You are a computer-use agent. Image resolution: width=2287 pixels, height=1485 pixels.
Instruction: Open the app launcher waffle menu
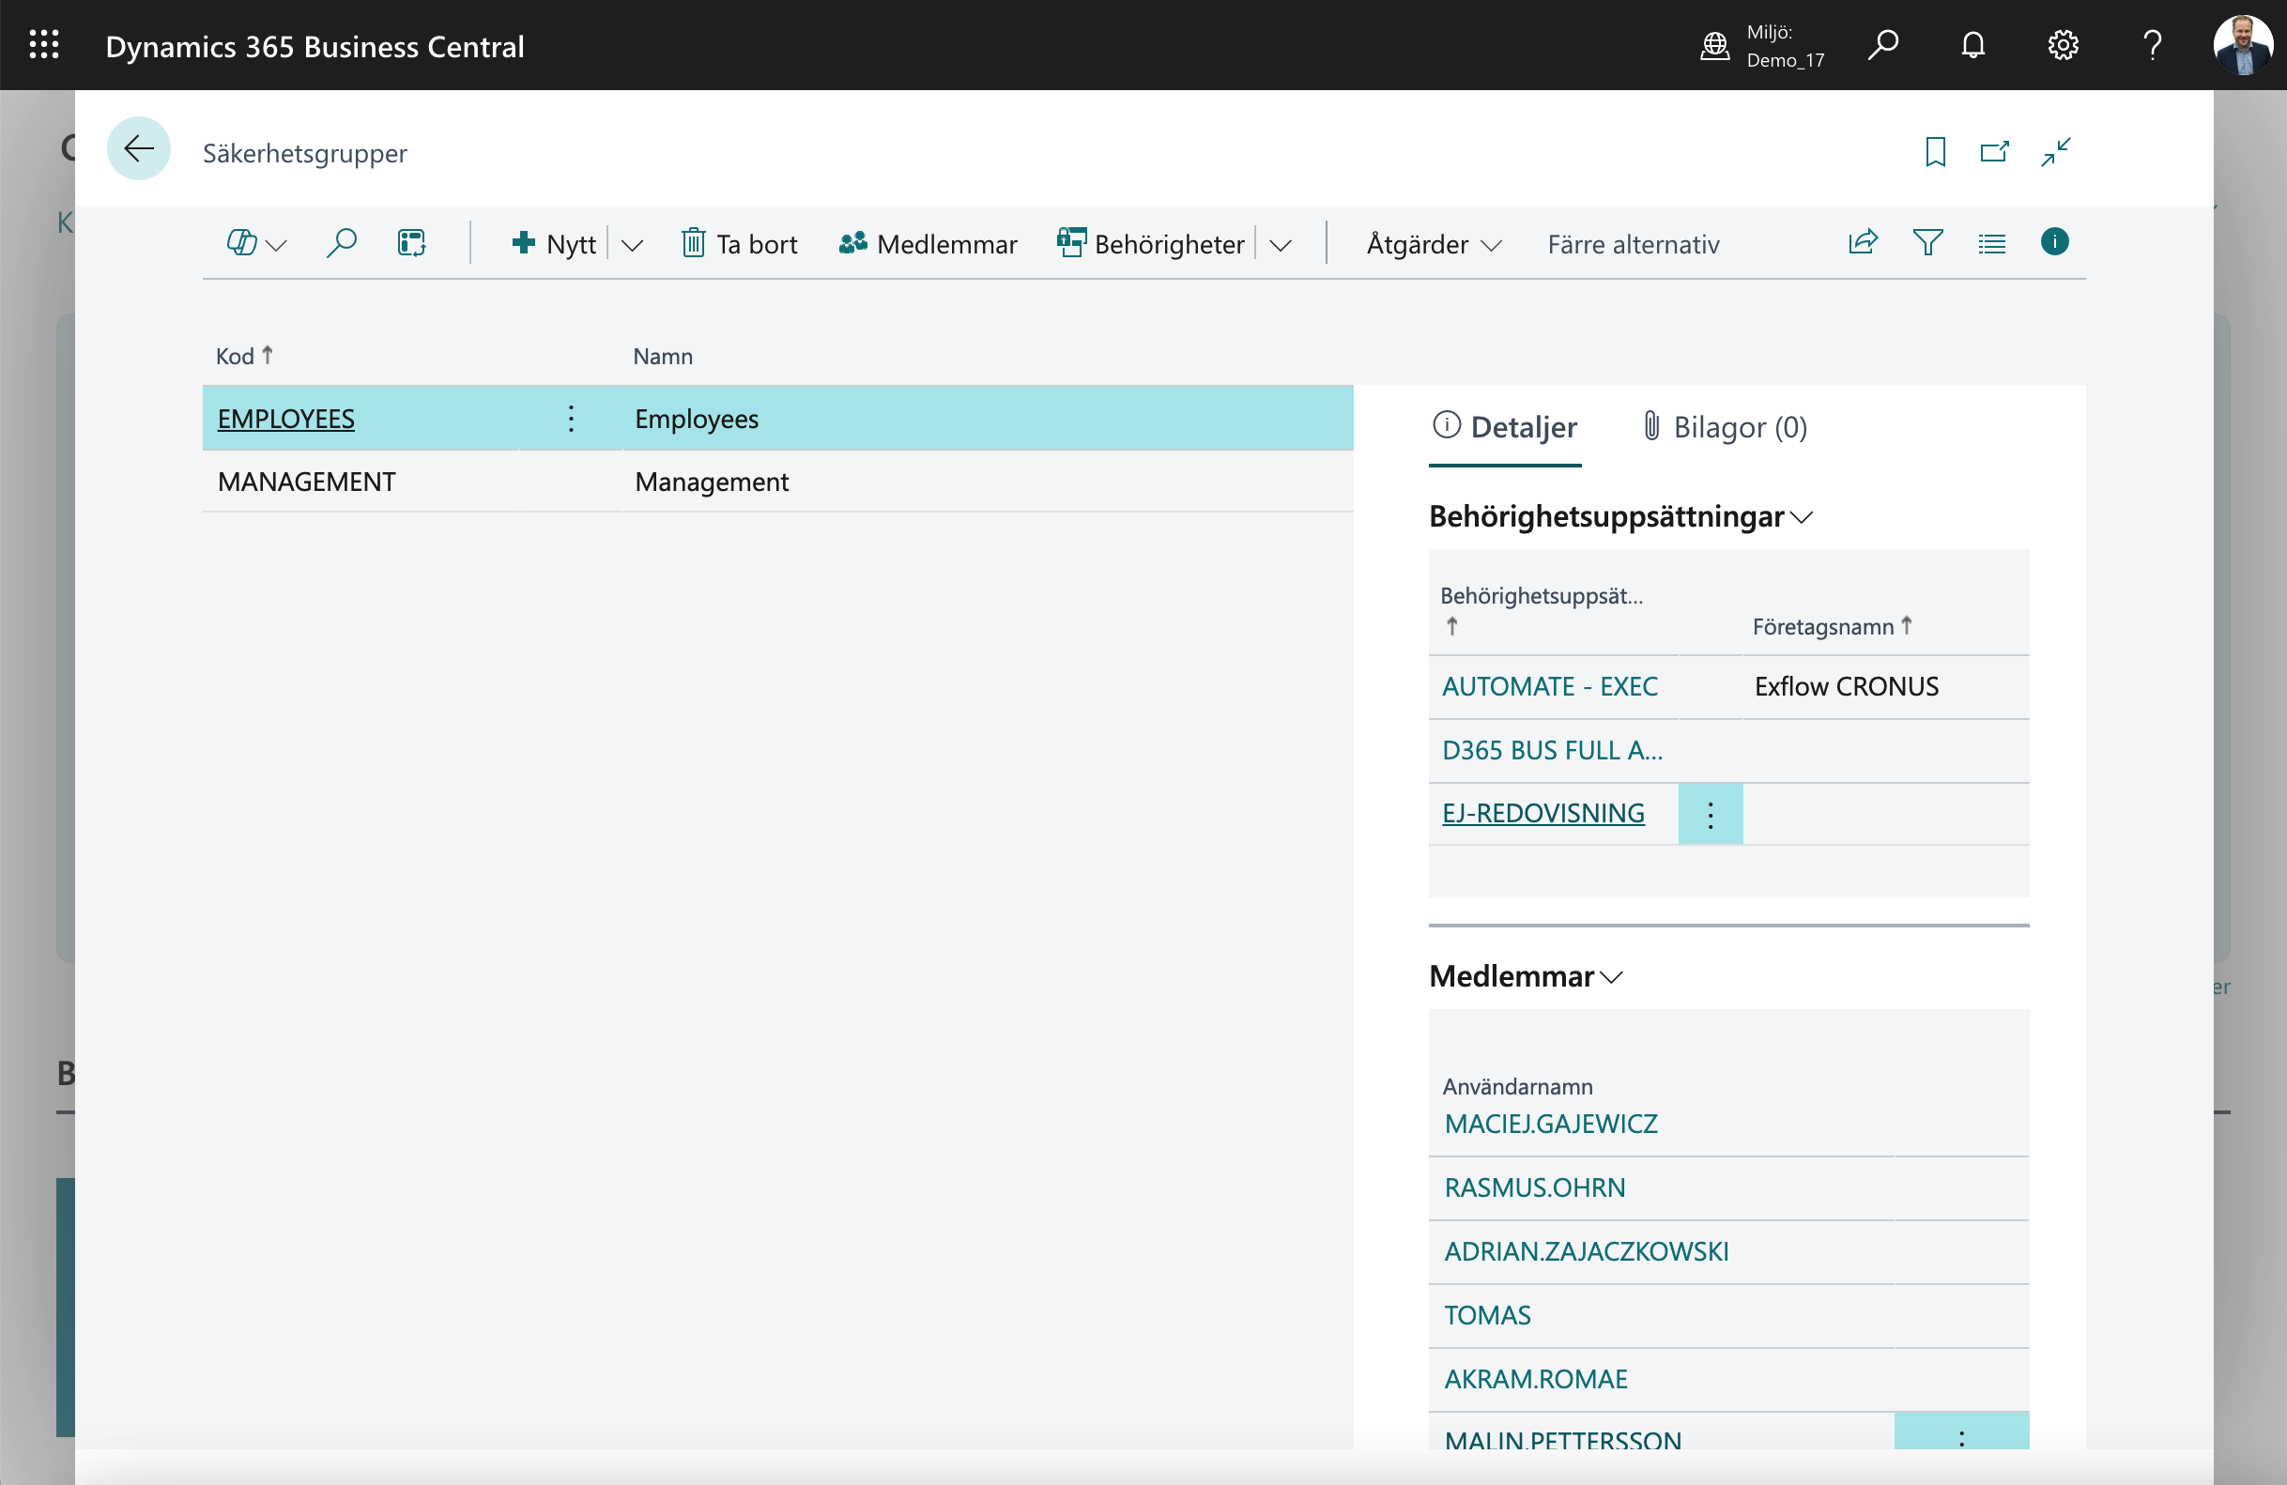click(44, 45)
